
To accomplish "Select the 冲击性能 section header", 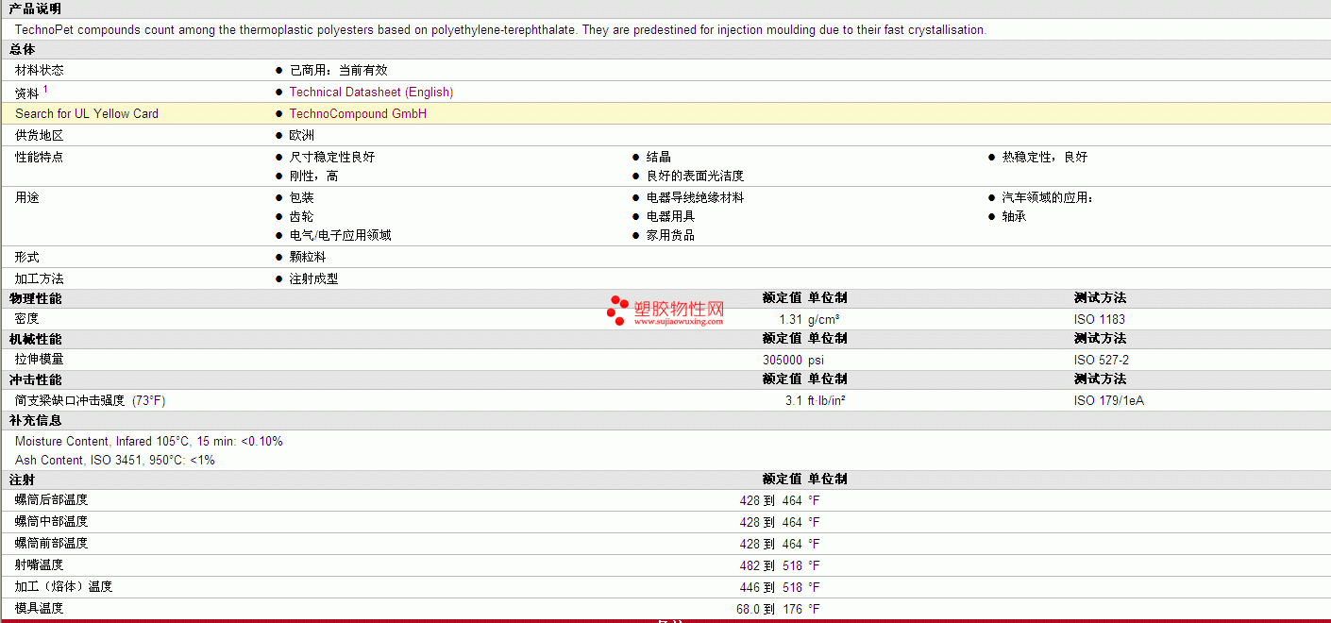I will (x=35, y=379).
